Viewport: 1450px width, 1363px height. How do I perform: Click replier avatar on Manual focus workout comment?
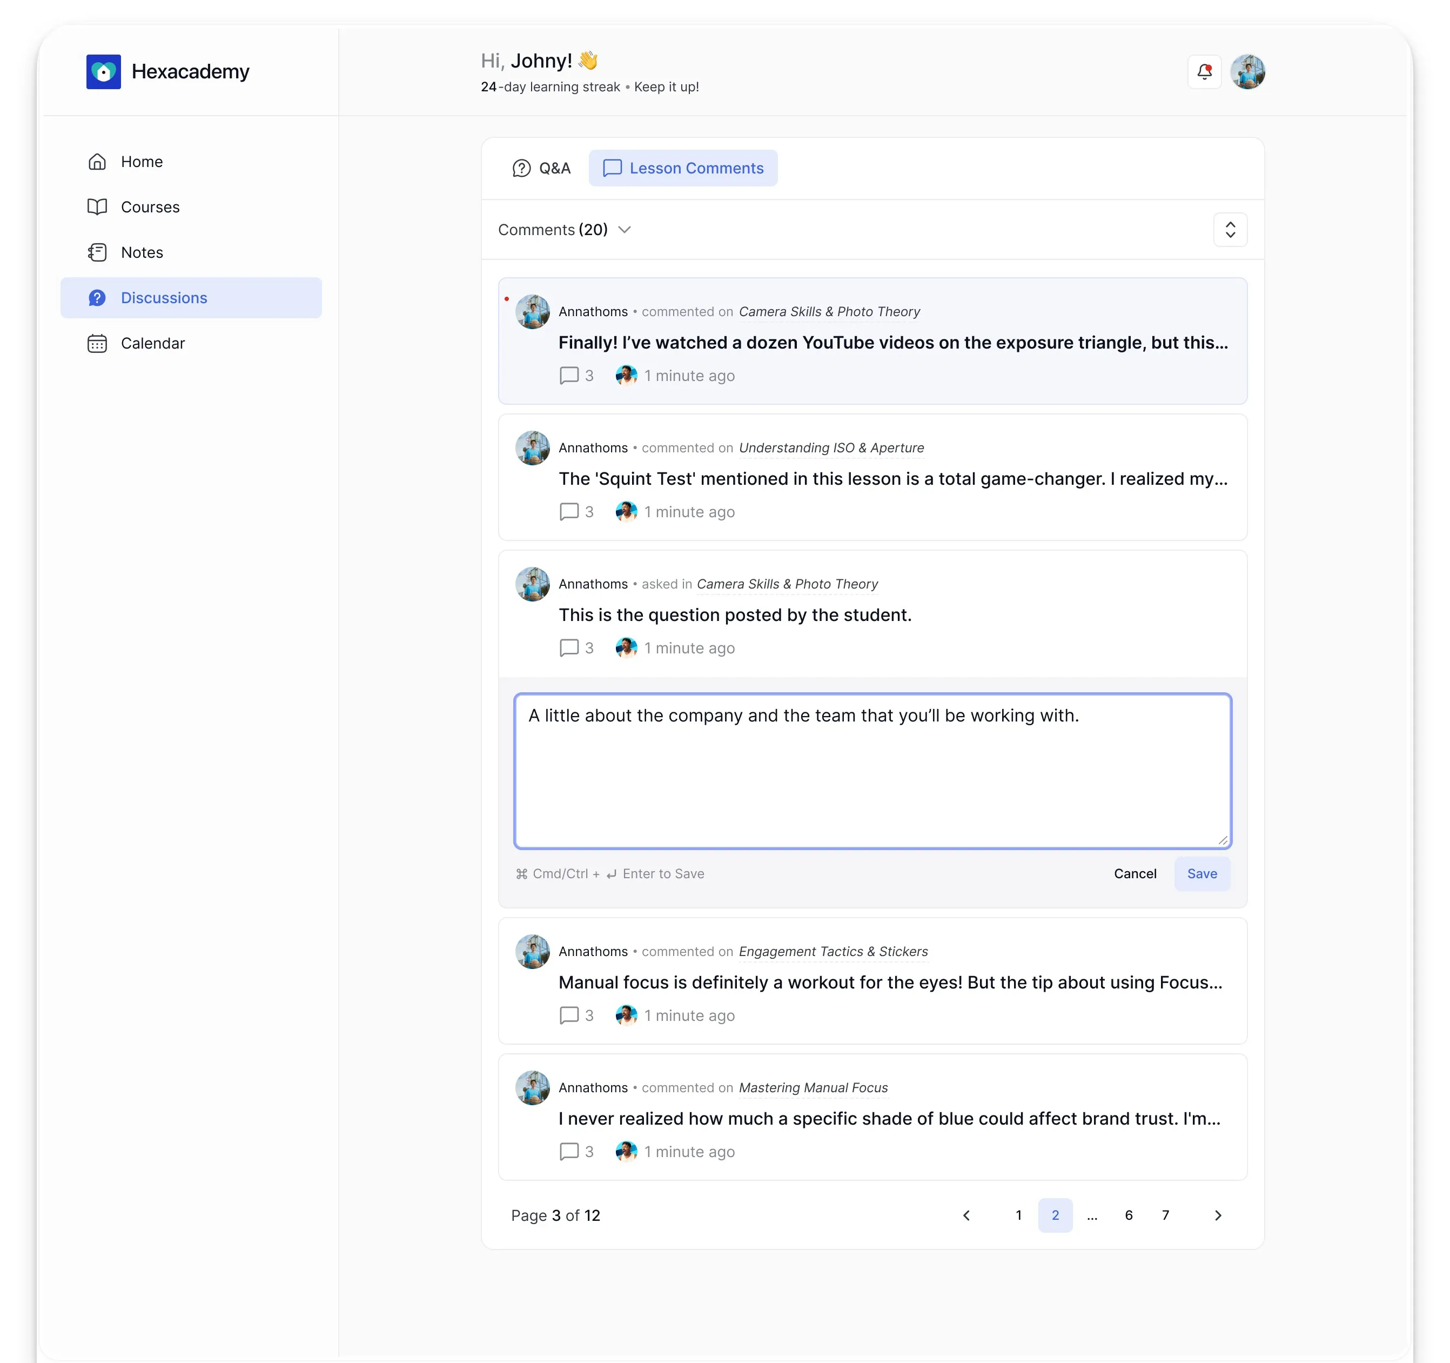(626, 1015)
